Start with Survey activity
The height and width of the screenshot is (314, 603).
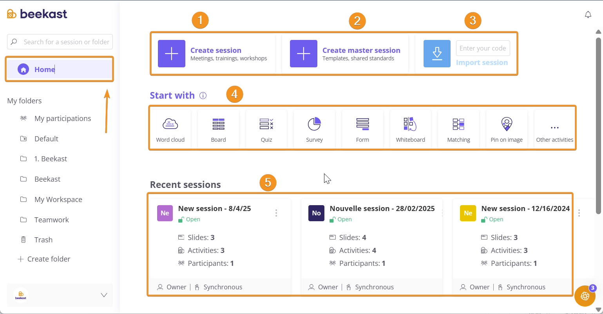coord(314,129)
